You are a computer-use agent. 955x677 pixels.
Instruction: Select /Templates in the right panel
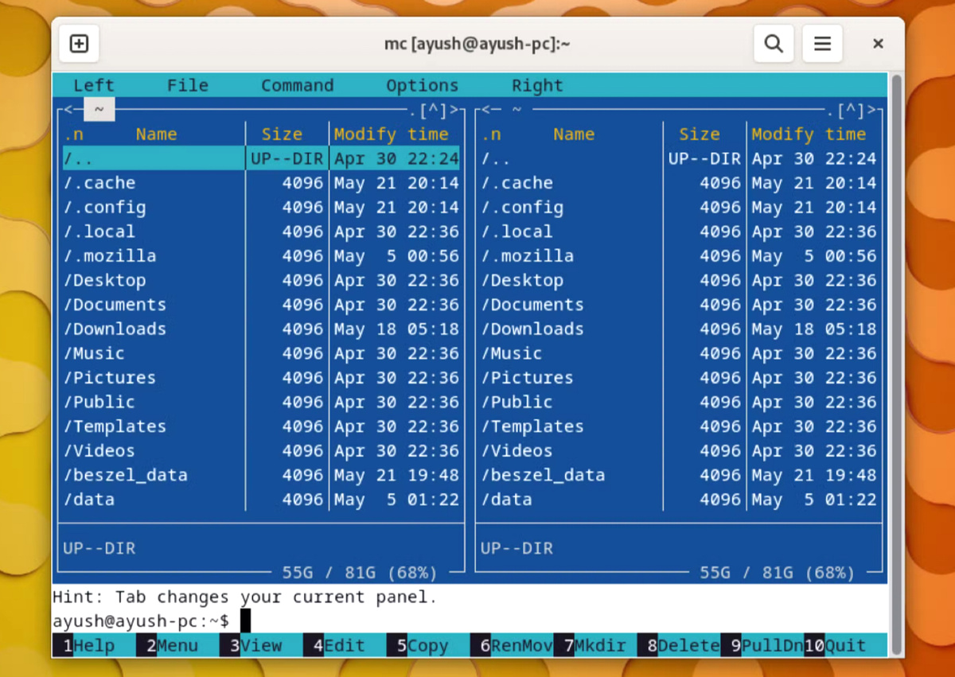pos(679,426)
